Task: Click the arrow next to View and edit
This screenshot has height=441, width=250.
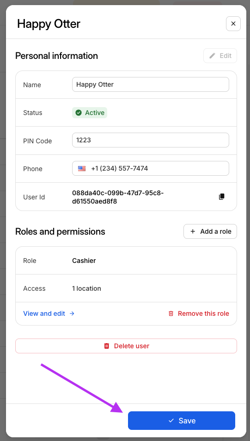Action: [x=72, y=313]
